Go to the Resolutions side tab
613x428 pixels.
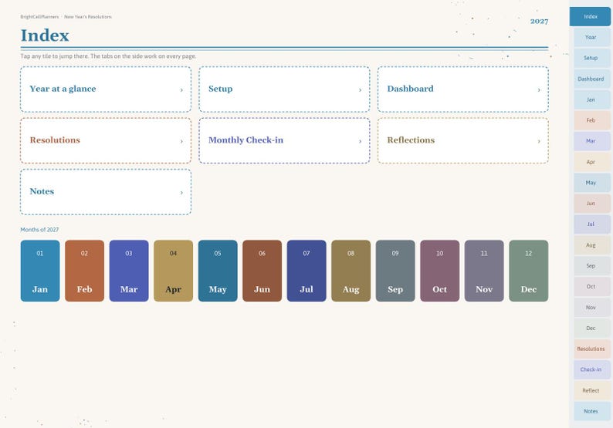592,349
